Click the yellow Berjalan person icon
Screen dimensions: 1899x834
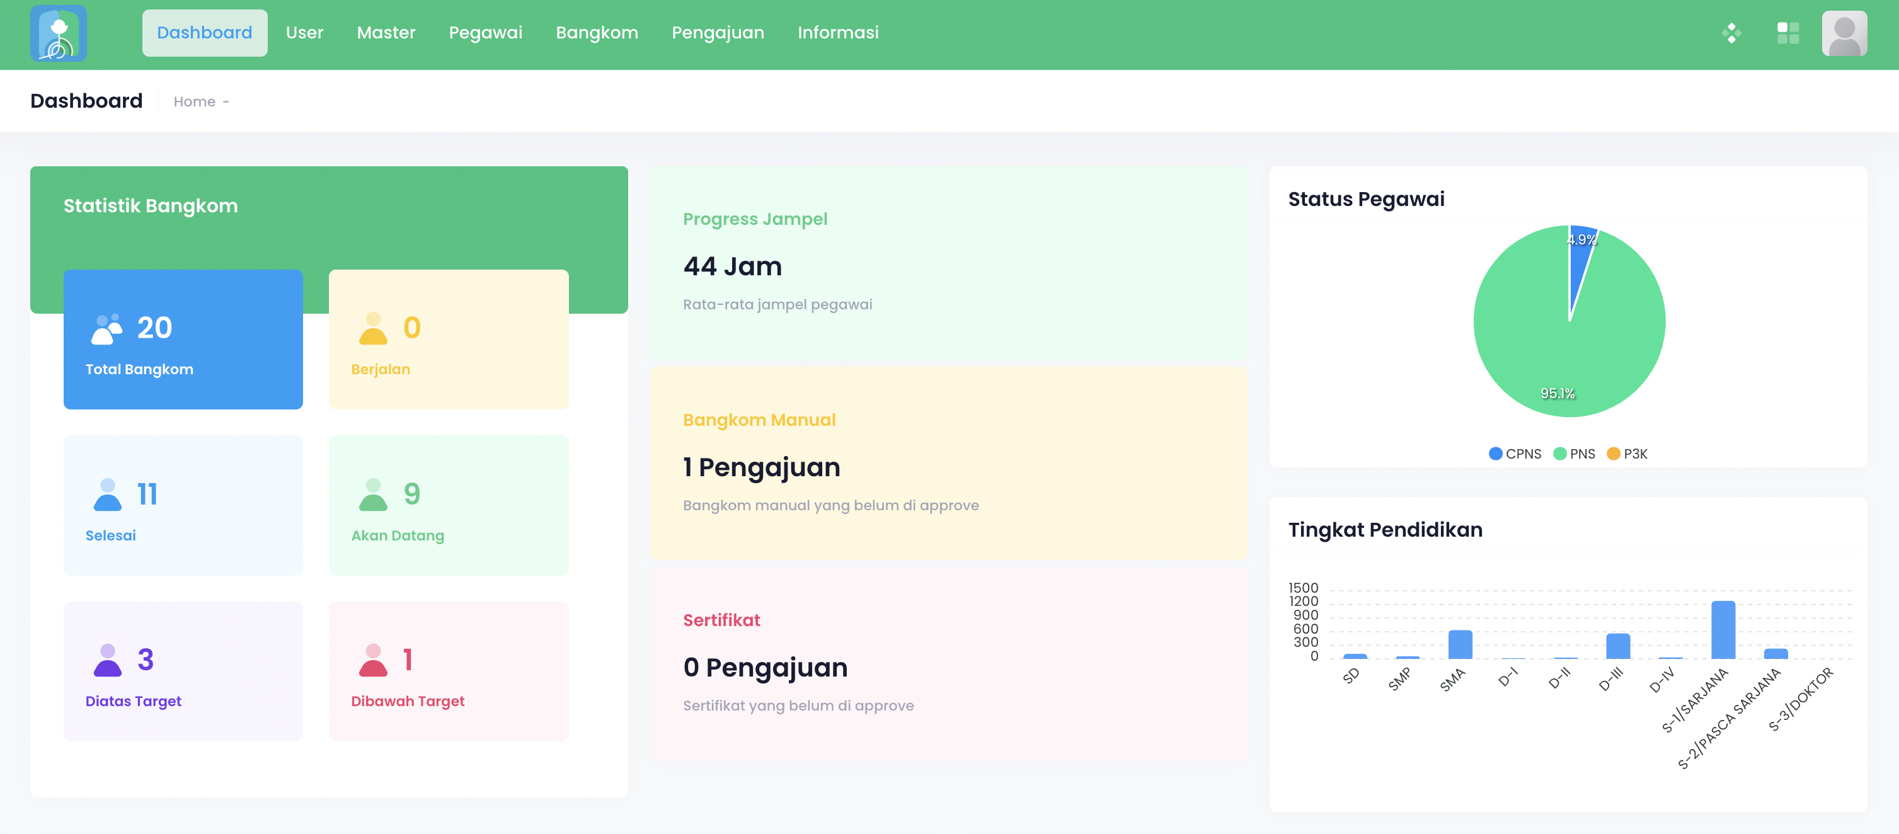click(x=373, y=329)
